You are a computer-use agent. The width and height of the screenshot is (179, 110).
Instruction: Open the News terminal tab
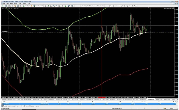pyautogui.click(x=18, y=106)
